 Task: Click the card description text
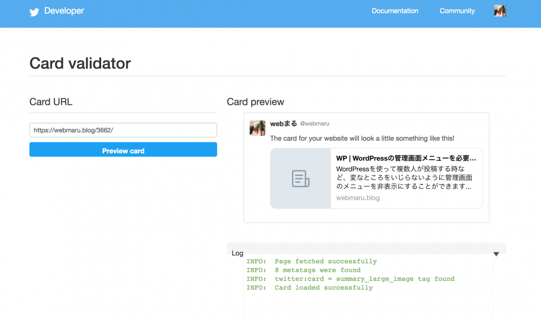pos(404,178)
